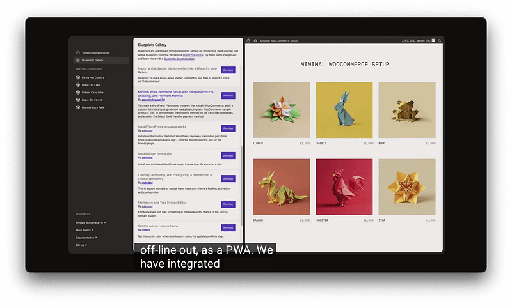Preview the Install WordPress language packs blueprint
512x306 pixels.
(228, 128)
